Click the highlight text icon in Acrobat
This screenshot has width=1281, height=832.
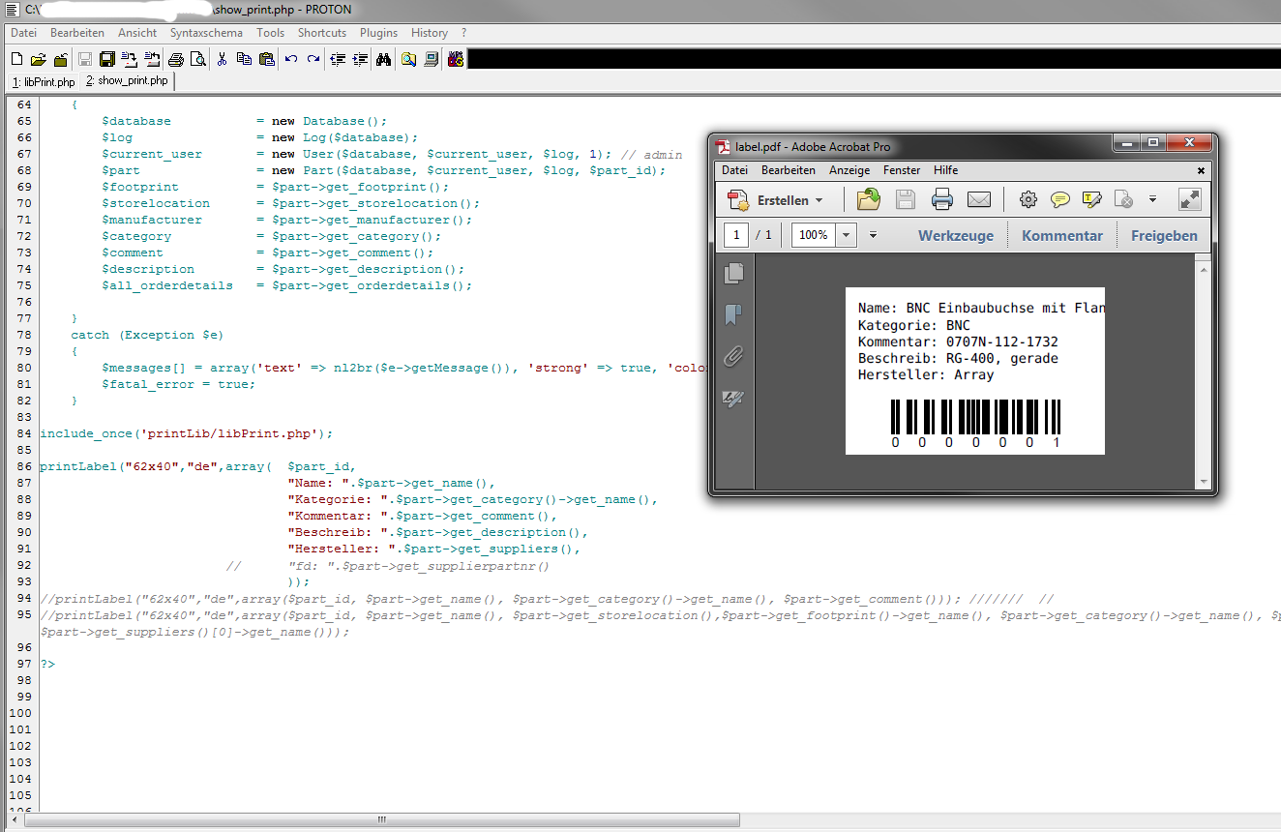click(1092, 200)
